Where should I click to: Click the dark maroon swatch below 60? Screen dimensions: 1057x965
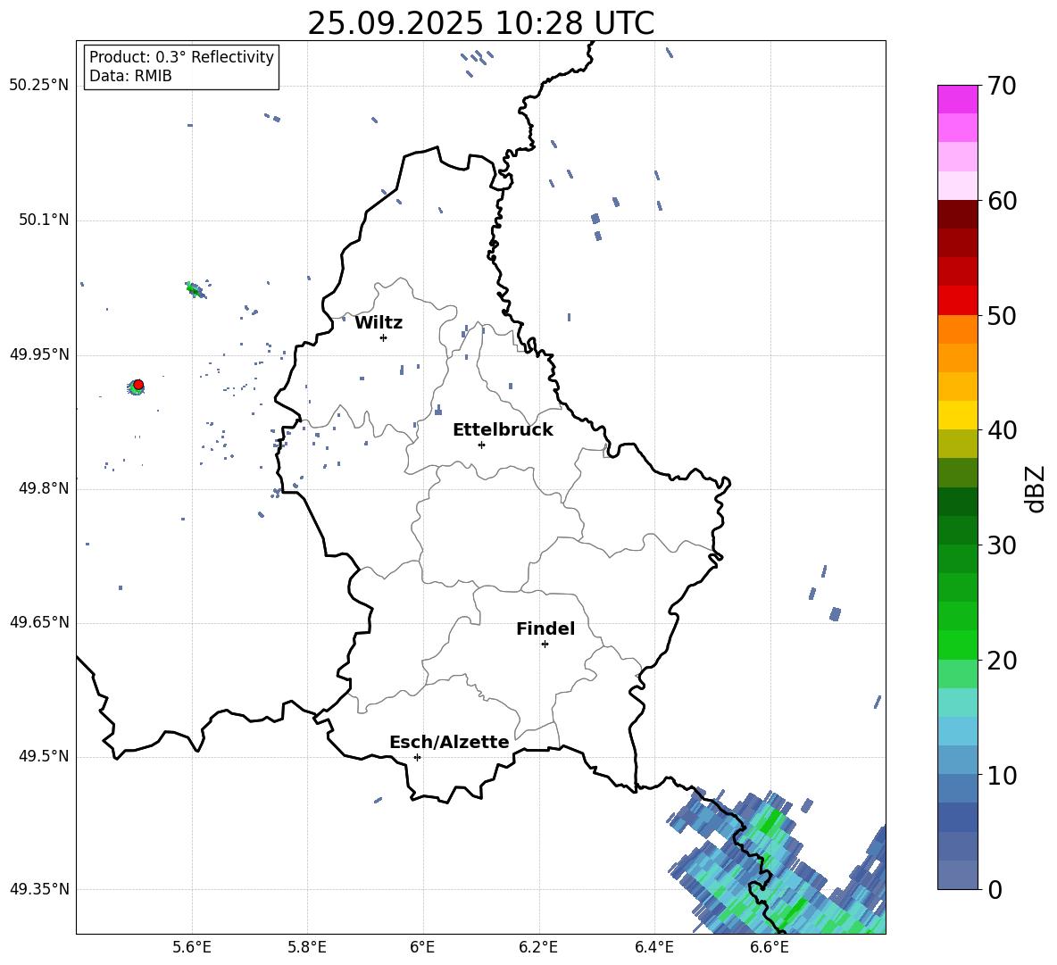(x=957, y=214)
